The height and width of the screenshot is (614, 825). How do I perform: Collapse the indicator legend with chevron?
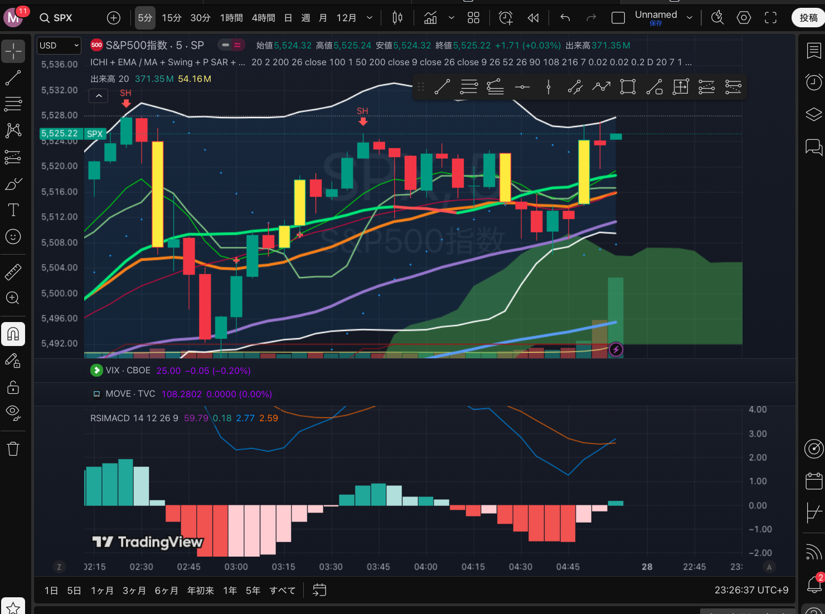(x=99, y=96)
